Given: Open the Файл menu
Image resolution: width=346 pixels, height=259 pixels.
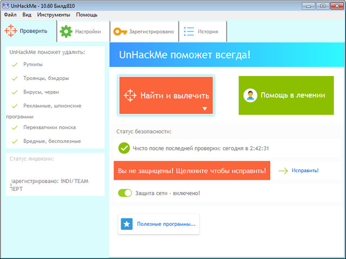Looking at the screenshot, I should tap(10, 15).
